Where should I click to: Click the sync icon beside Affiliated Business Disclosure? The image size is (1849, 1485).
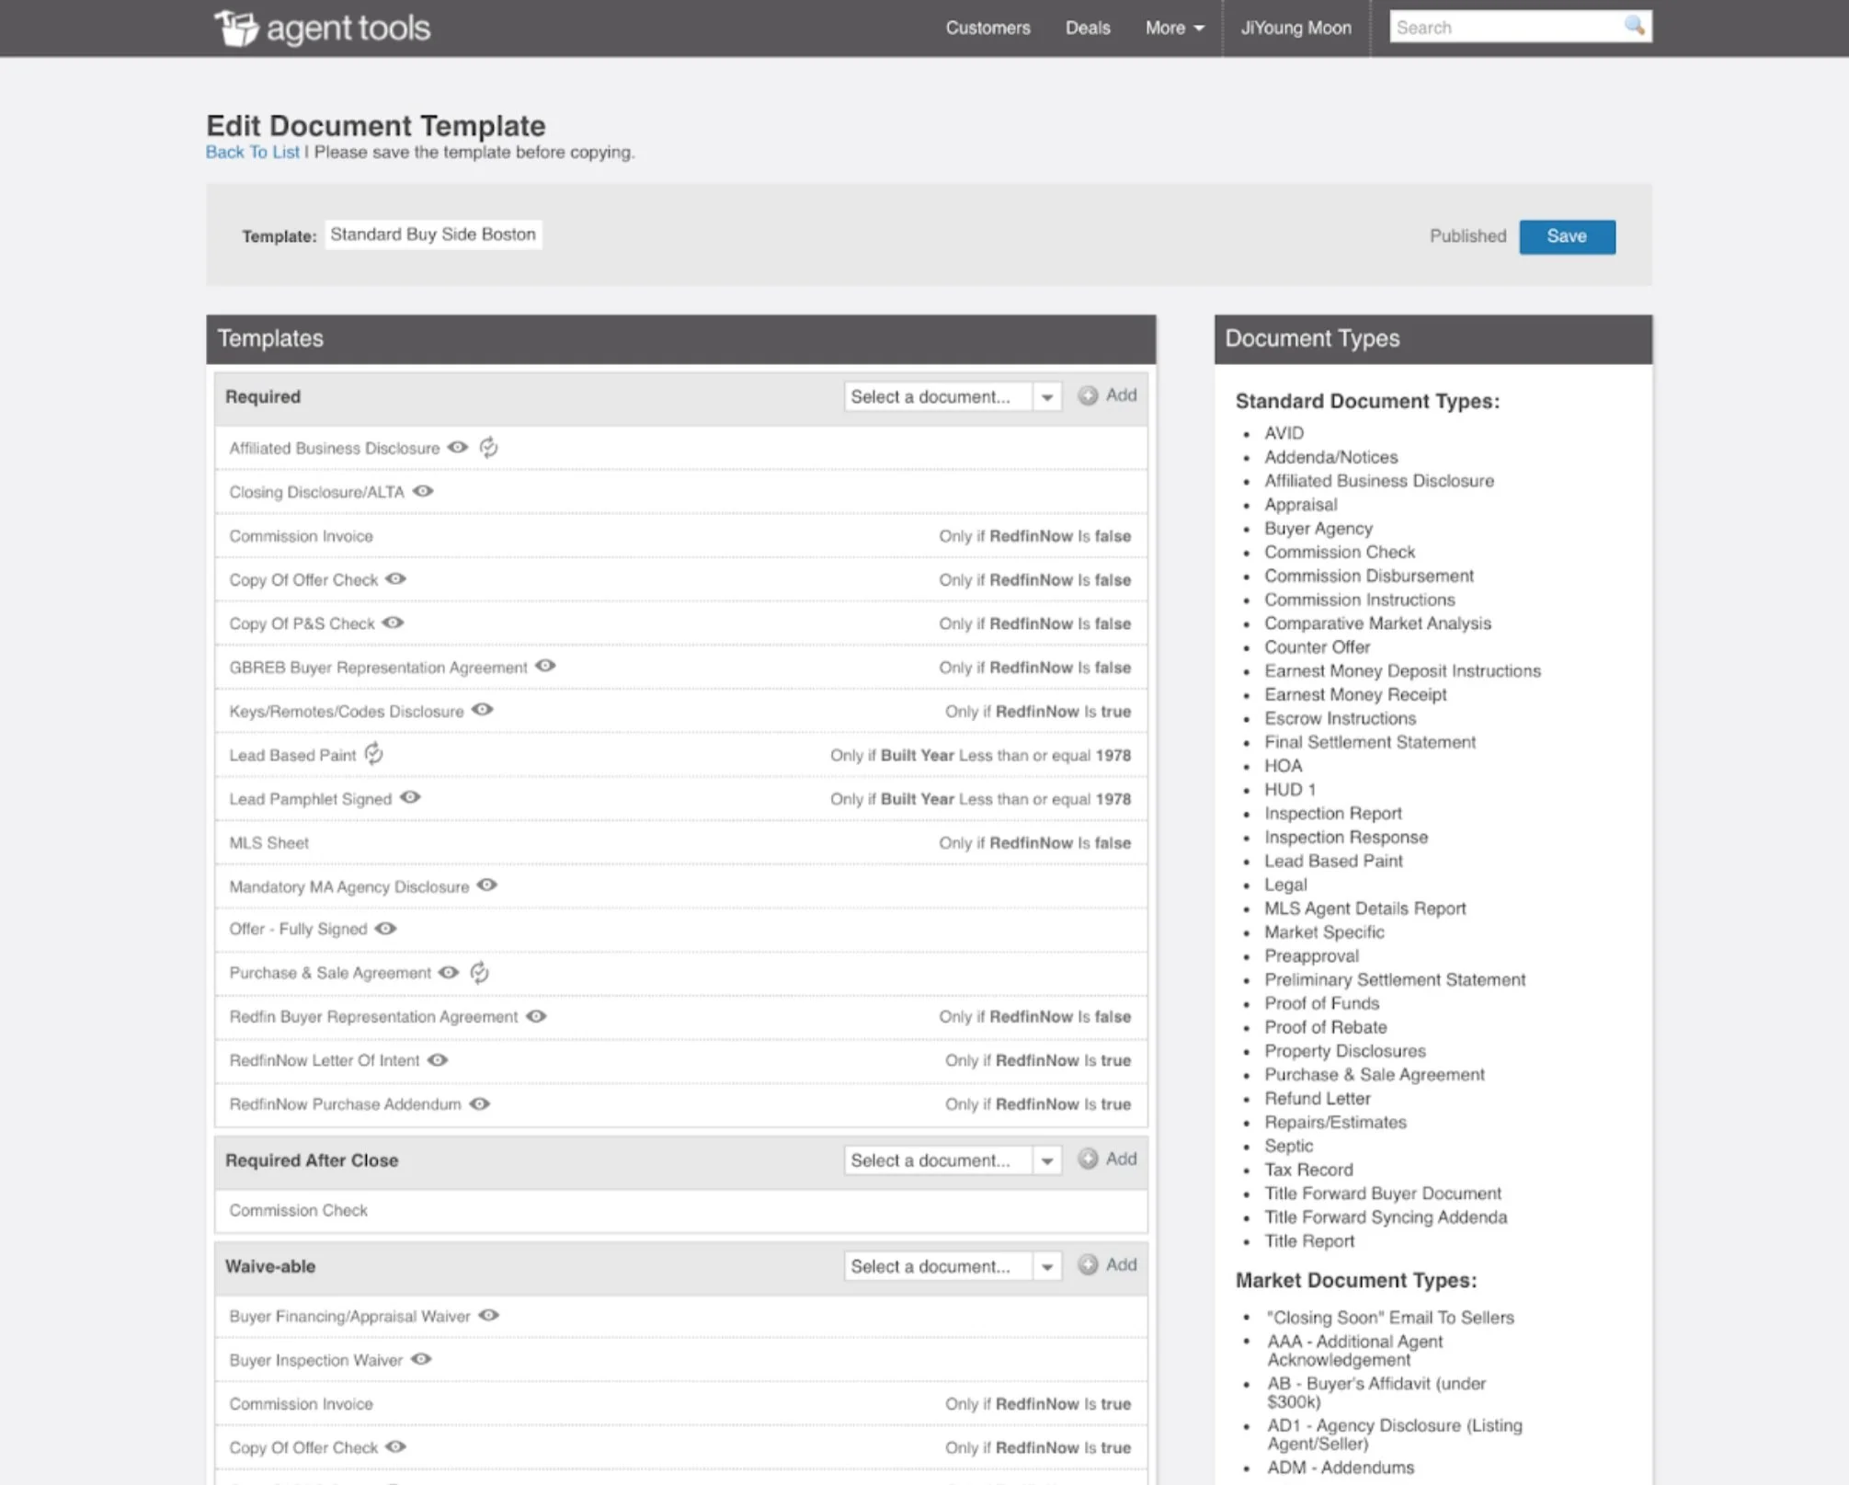click(488, 447)
